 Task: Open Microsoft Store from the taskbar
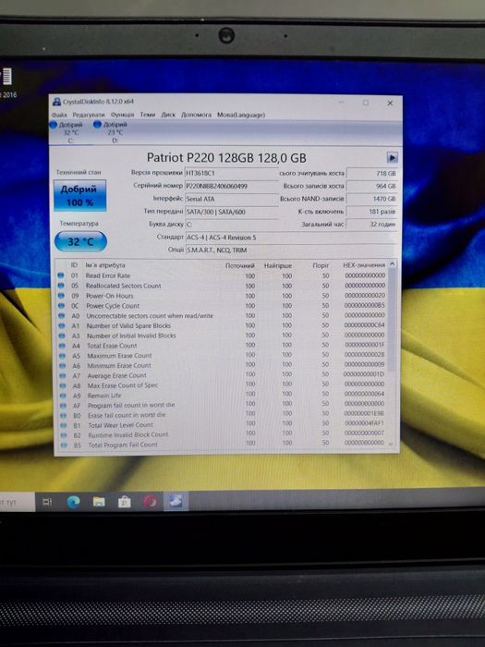[x=124, y=502]
